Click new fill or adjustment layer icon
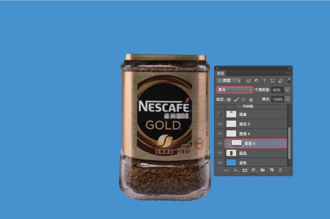 254,170
